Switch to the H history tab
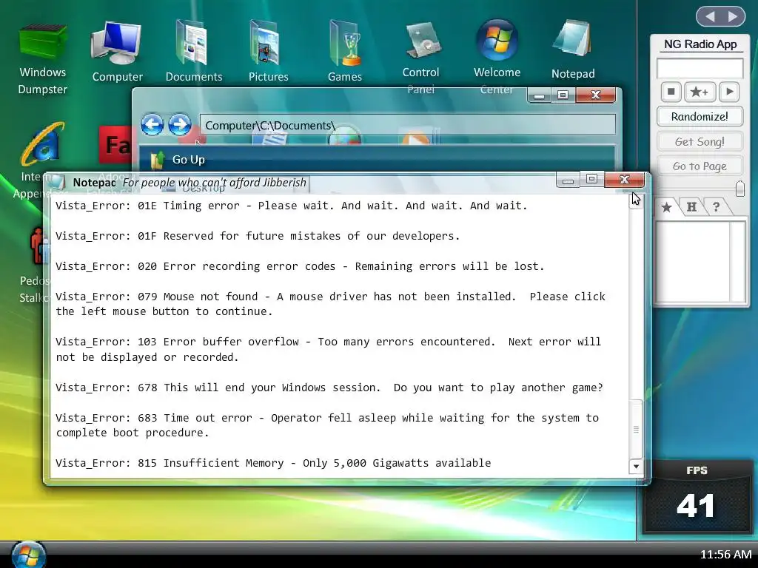 691,207
